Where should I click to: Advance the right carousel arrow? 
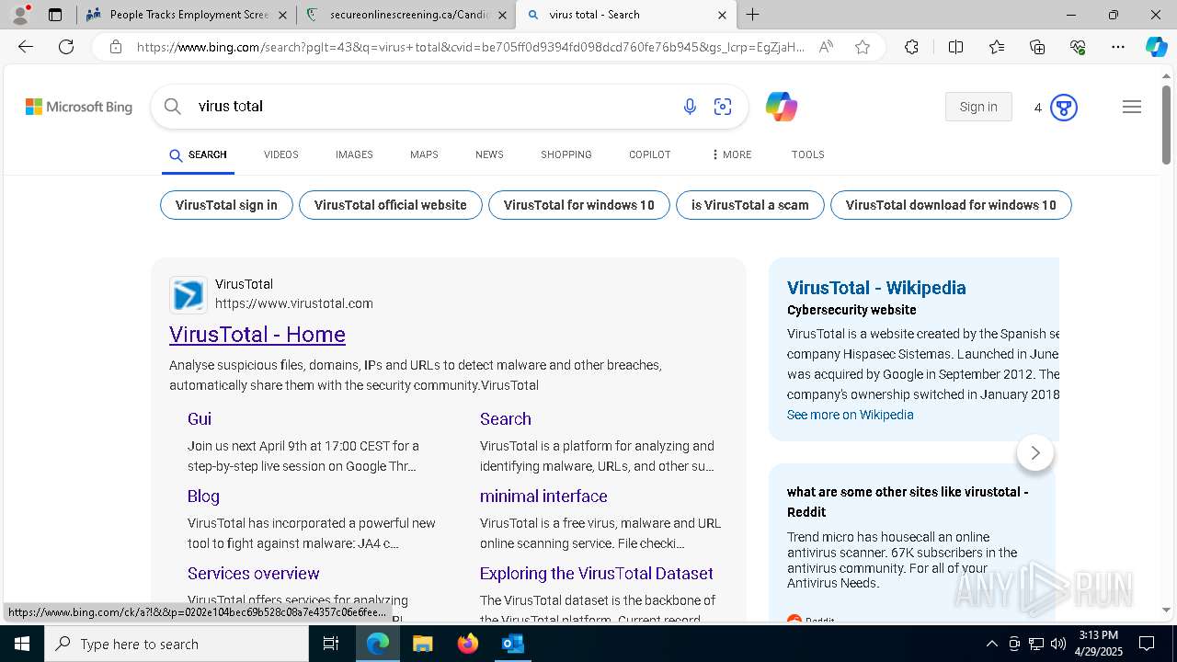point(1035,452)
